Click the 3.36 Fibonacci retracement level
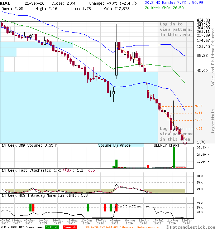 pos(199,128)
